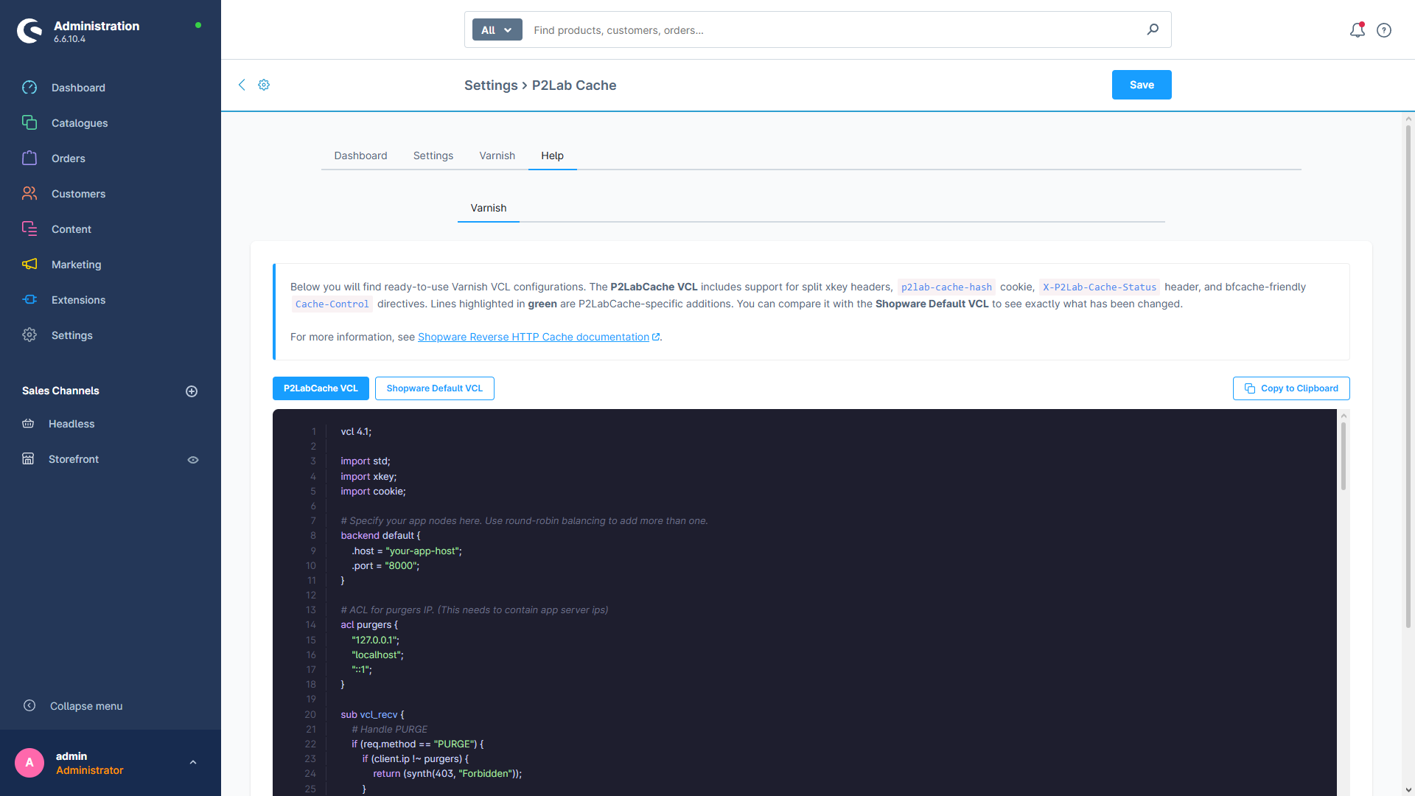Go back with the arrow icon
The width and height of the screenshot is (1415, 796).
click(242, 85)
